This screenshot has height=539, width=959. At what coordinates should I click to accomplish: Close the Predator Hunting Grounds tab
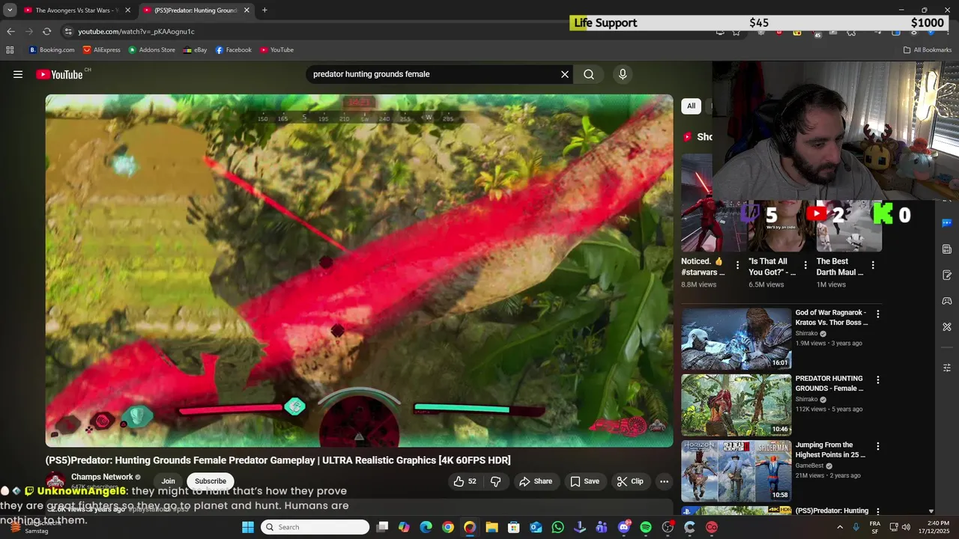[x=246, y=10]
